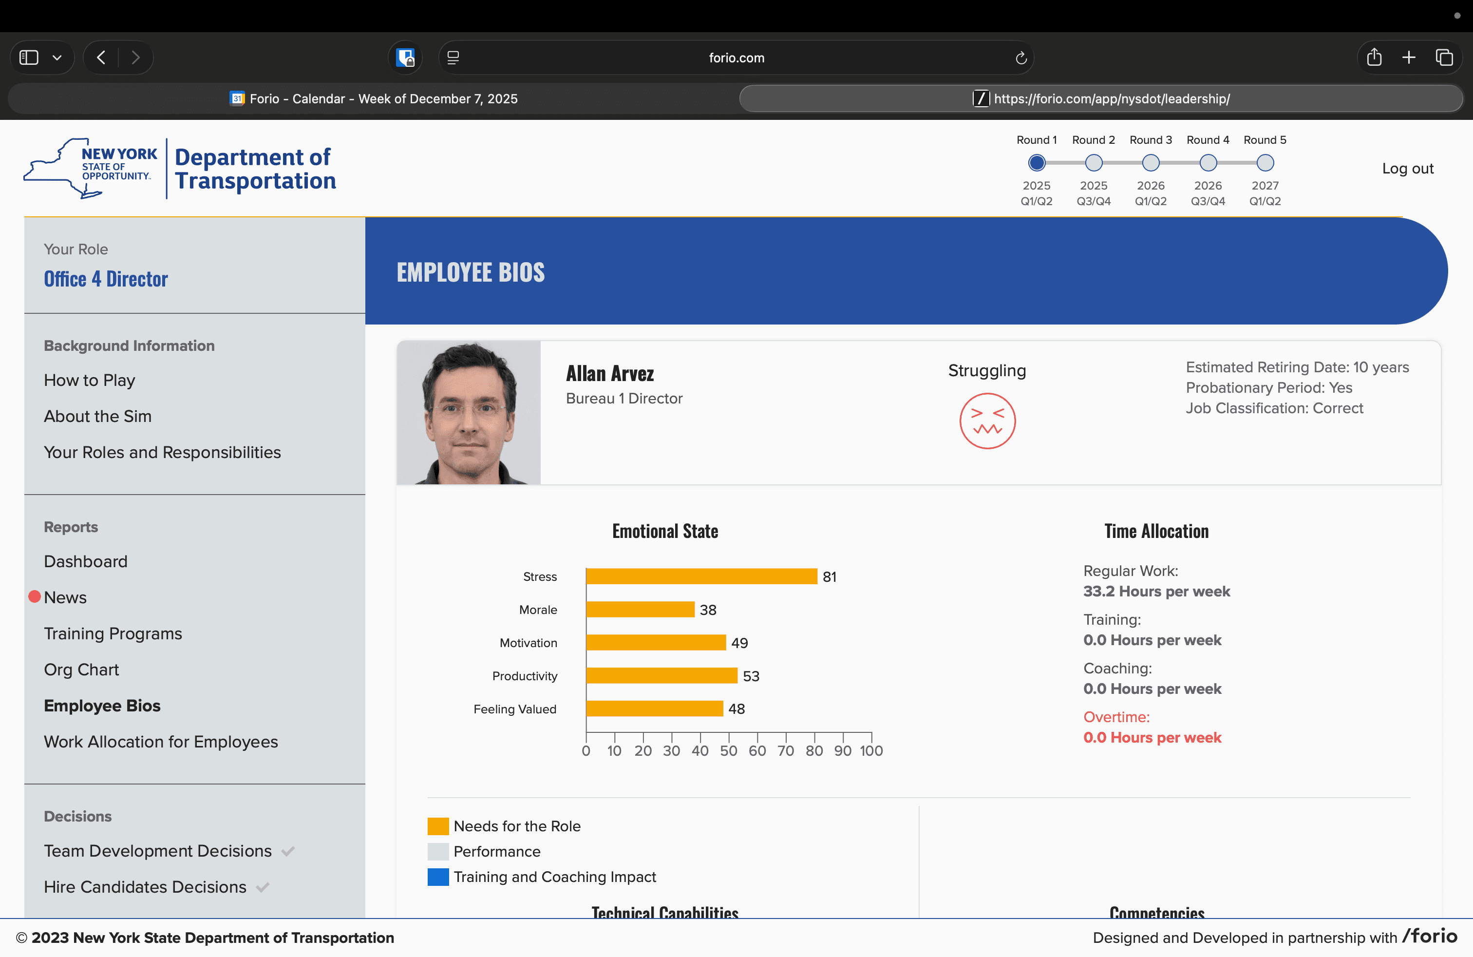Click the Bitwarden shield extension icon
The width and height of the screenshot is (1473, 957).
(405, 57)
